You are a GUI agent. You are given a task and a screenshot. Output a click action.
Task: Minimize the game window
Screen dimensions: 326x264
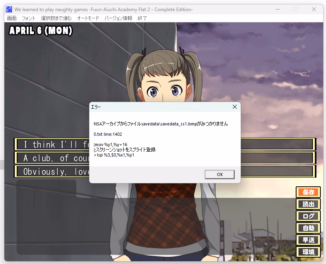[277, 9]
